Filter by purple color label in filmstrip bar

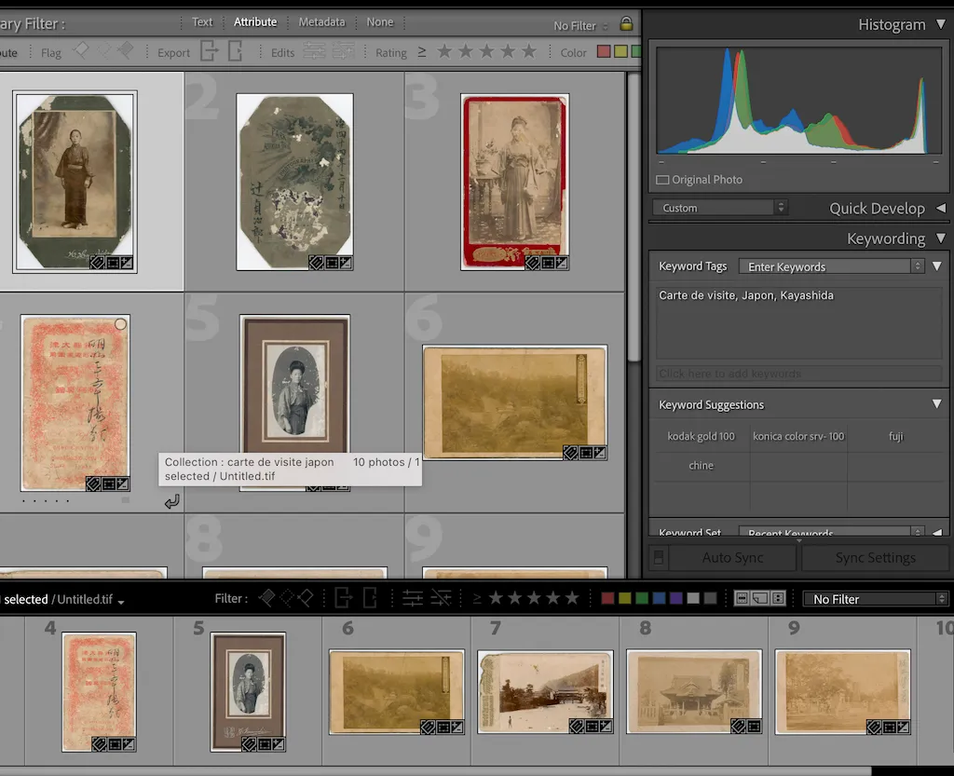click(676, 598)
